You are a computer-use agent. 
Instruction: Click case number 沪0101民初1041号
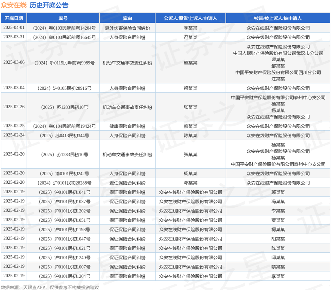(65, 192)
